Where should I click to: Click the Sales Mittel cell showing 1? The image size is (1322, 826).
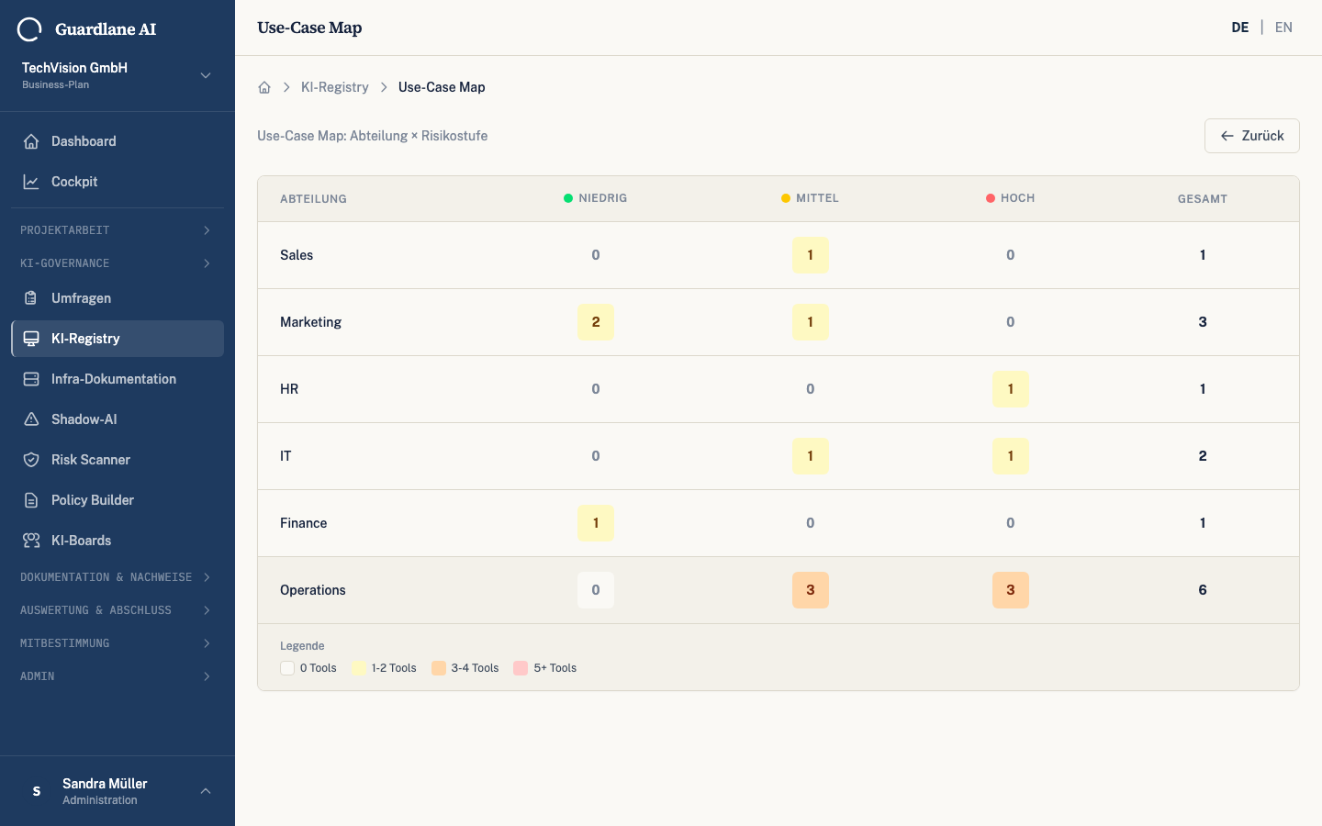pos(811,255)
